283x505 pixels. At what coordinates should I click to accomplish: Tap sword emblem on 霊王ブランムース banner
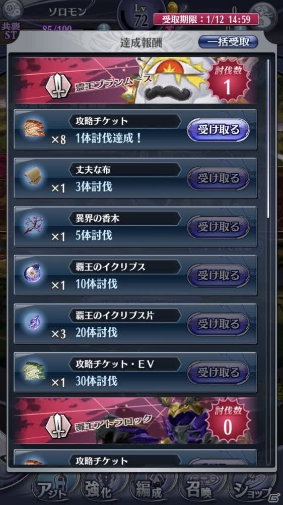(59, 87)
